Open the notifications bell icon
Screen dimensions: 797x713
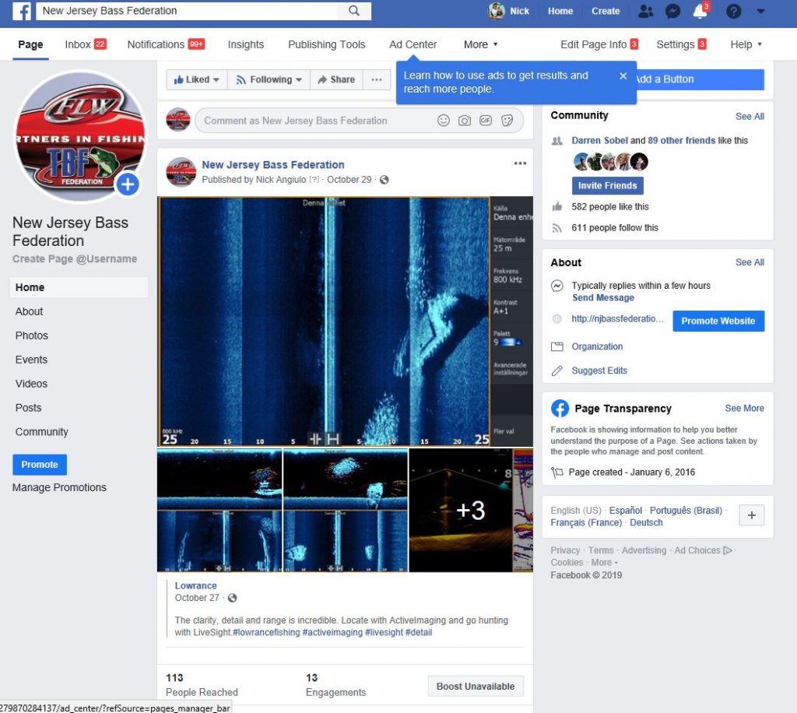[700, 11]
